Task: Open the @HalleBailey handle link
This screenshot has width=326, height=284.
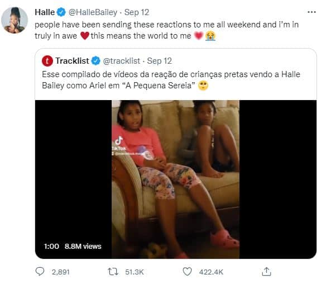Action: (x=93, y=12)
